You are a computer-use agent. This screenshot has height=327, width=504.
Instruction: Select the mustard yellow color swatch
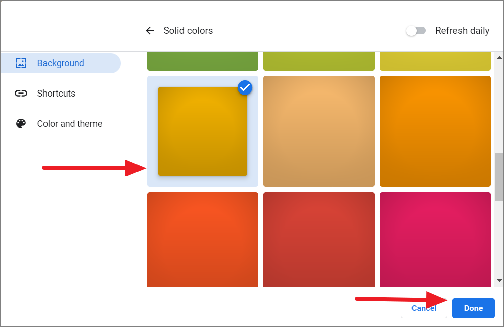tap(203, 131)
